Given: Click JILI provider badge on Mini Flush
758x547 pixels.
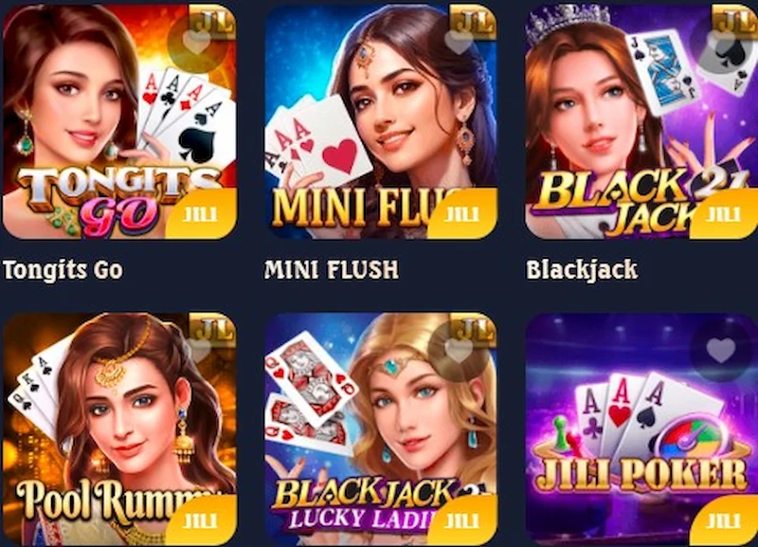Looking at the screenshot, I should pyautogui.click(x=462, y=213).
